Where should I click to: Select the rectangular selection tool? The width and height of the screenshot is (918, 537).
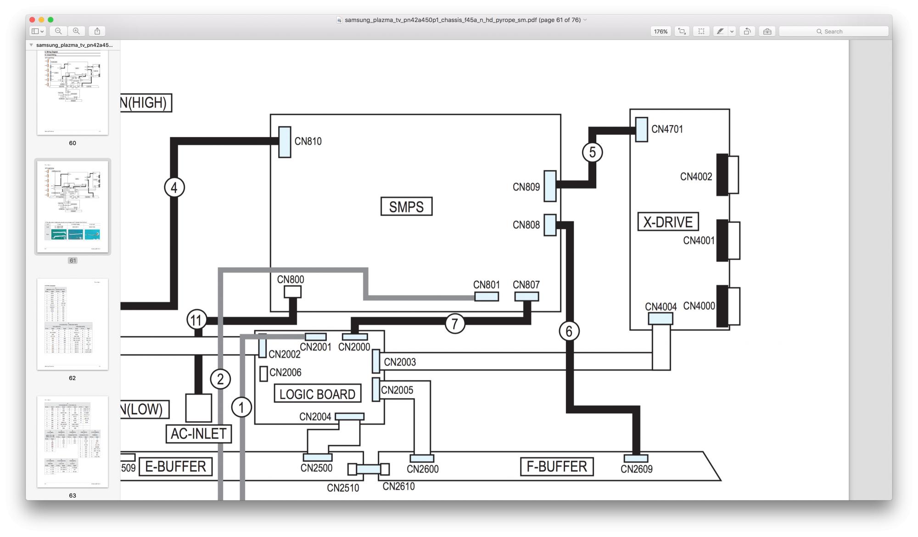701,31
